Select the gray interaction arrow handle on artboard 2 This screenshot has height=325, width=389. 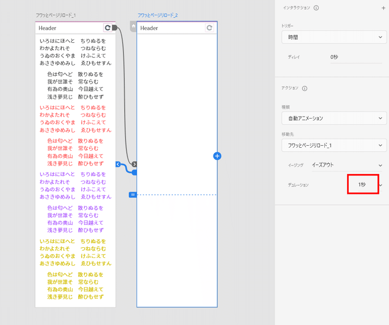134,164
